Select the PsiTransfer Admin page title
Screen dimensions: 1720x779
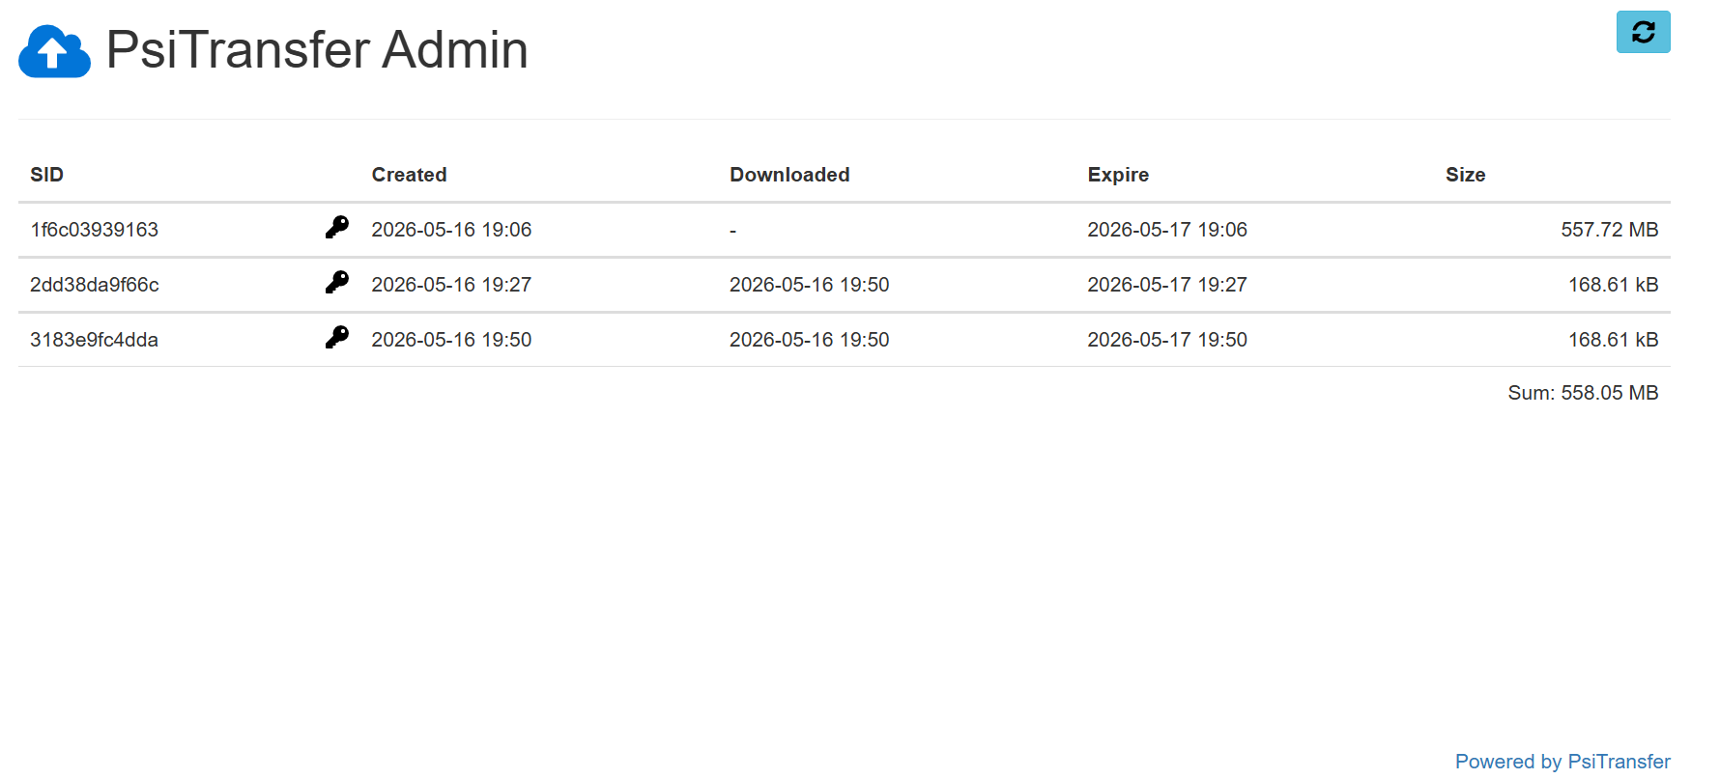317,49
